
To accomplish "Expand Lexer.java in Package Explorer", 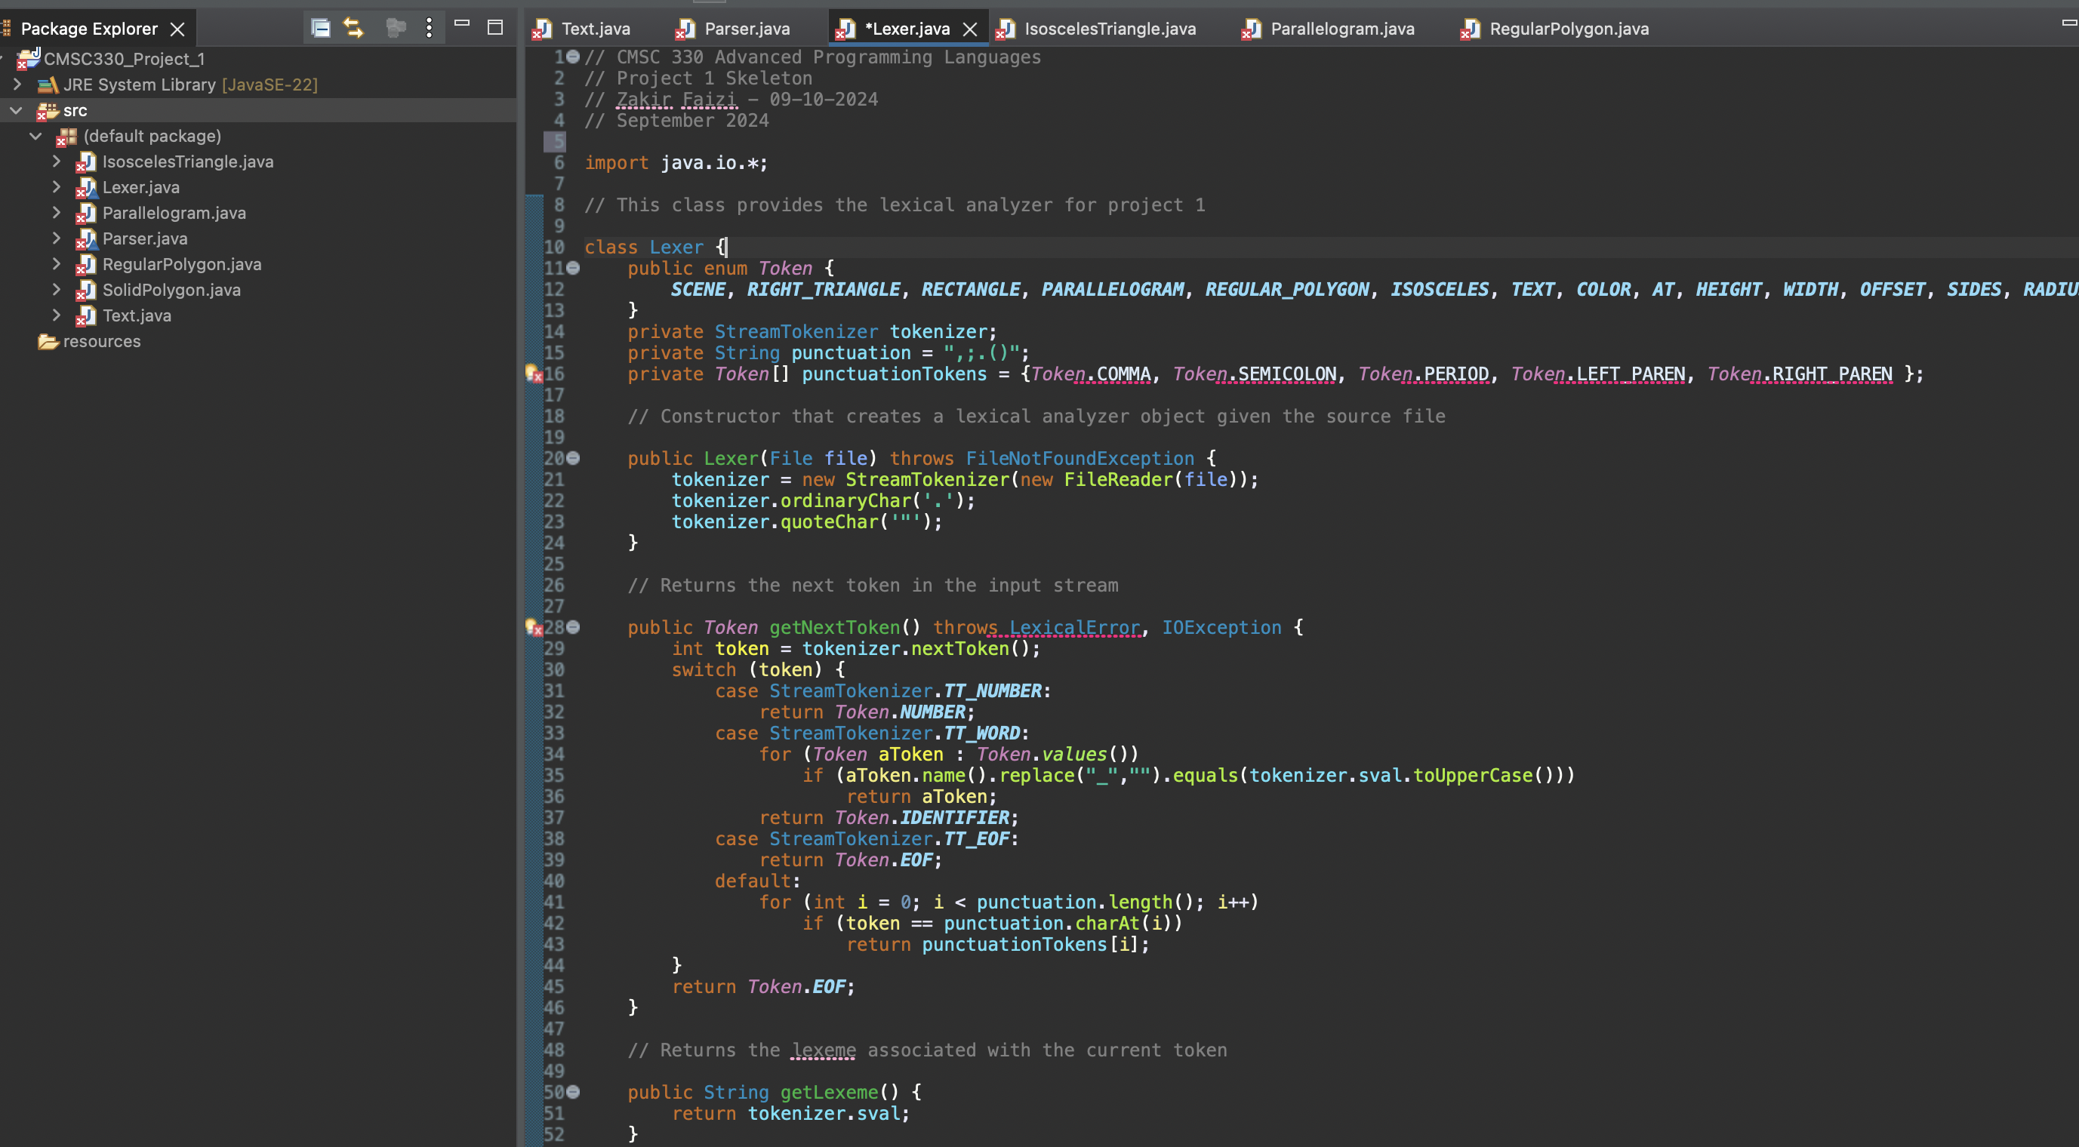I will tap(56, 187).
